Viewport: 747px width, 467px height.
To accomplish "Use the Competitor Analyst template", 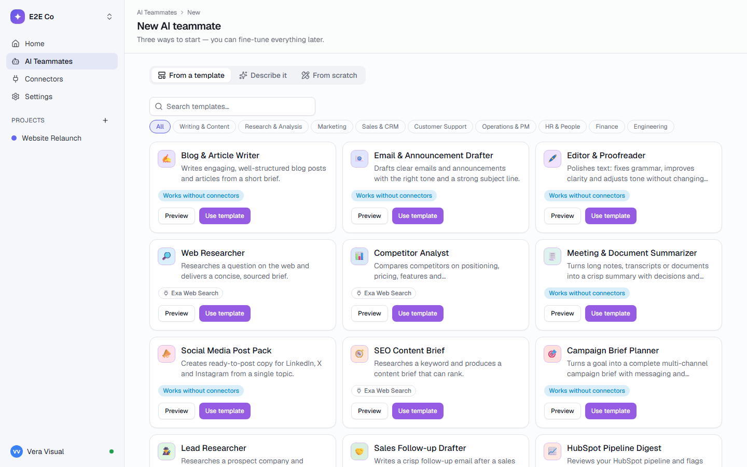I will (418, 313).
